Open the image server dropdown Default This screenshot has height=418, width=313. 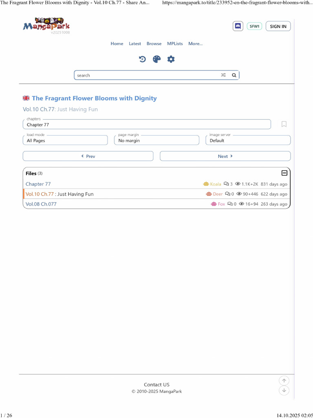[x=248, y=140]
